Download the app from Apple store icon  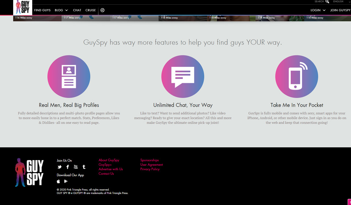tap(58, 181)
